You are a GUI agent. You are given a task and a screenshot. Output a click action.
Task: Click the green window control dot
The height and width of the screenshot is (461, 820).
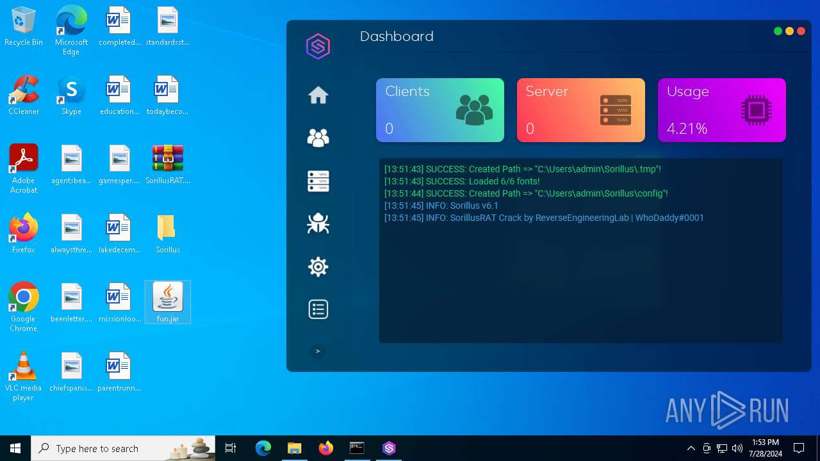point(778,31)
